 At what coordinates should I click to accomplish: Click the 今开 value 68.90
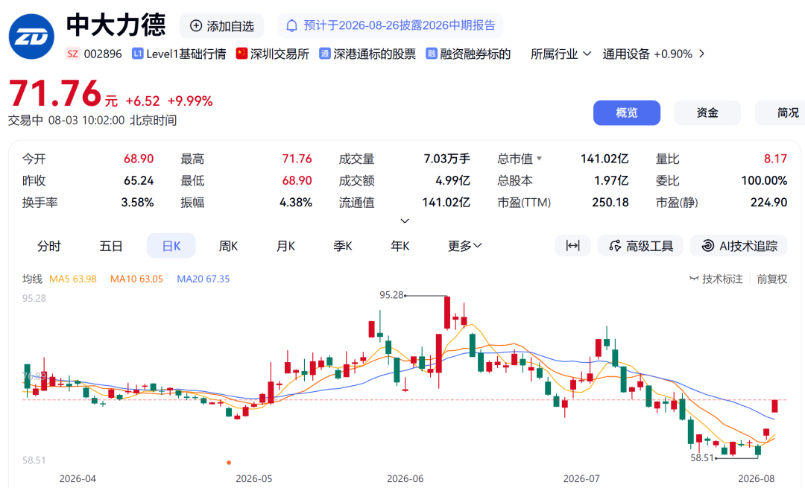139,159
